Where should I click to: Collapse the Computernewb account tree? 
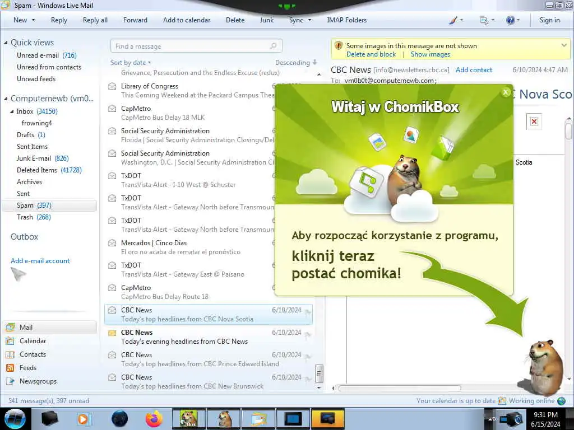[6, 99]
